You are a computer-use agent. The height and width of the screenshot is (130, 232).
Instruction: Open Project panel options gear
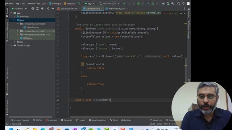click(x=48, y=9)
